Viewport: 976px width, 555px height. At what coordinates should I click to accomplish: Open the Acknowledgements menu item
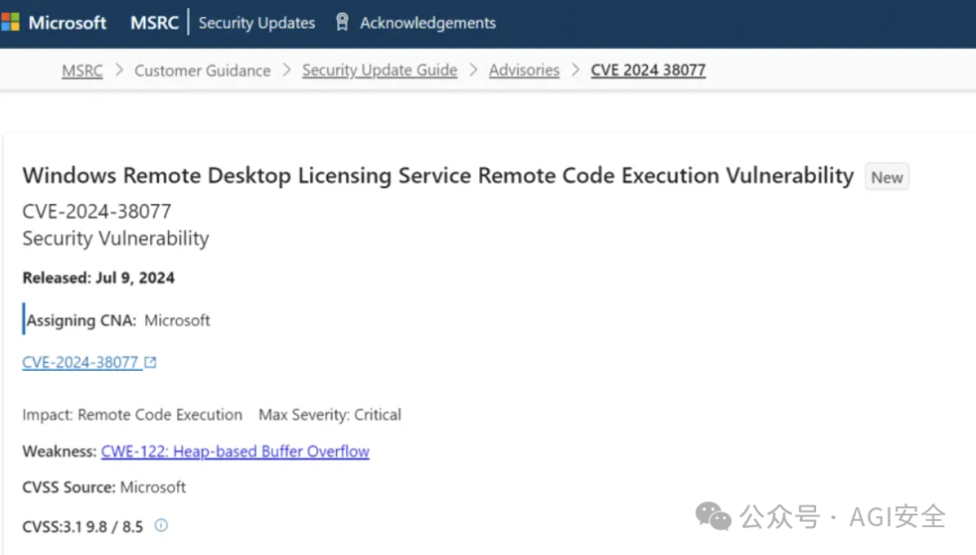click(427, 23)
